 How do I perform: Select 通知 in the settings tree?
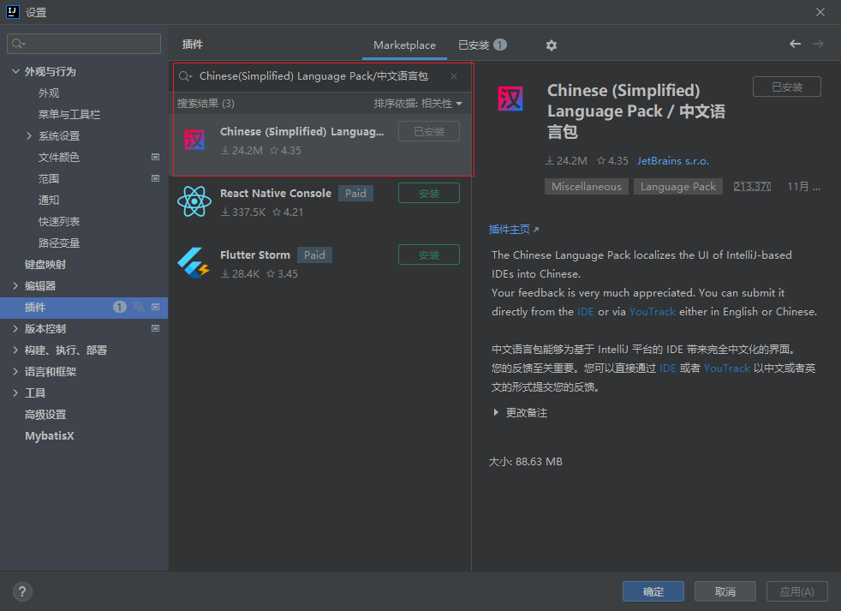click(49, 201)
